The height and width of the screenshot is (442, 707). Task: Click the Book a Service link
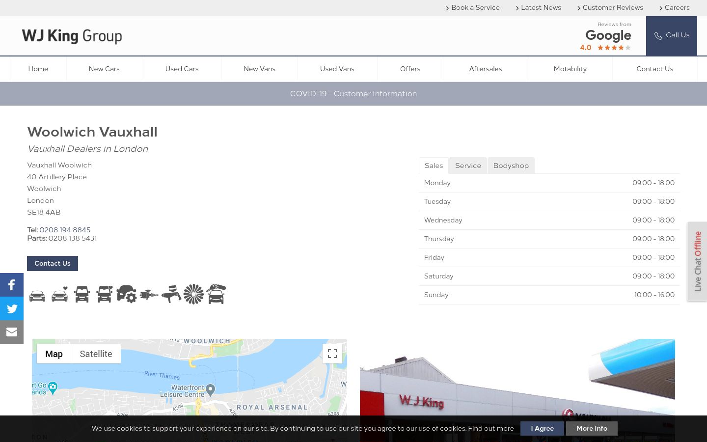(x=473, y=7)
